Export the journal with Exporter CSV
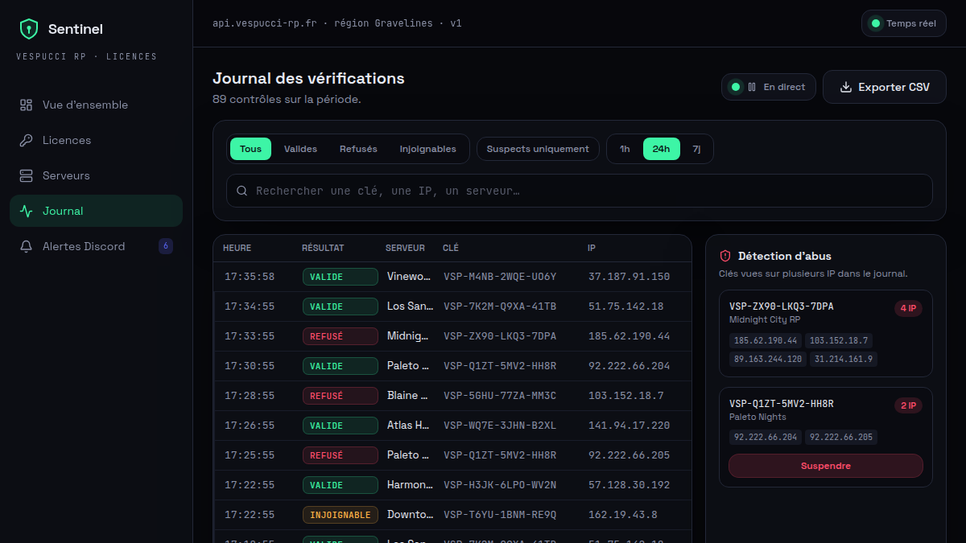966x543 pixels. pos(884,87)
